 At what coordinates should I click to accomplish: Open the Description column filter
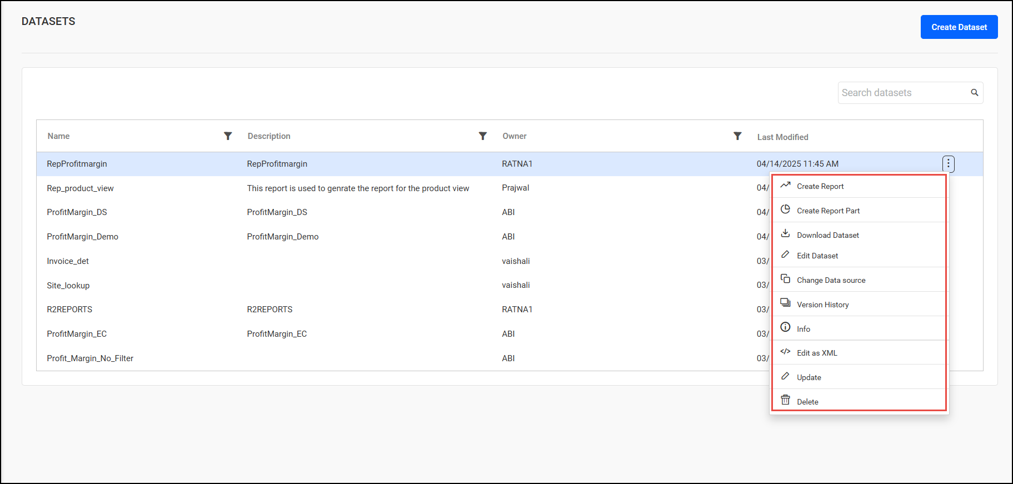[x=482, y=136]
